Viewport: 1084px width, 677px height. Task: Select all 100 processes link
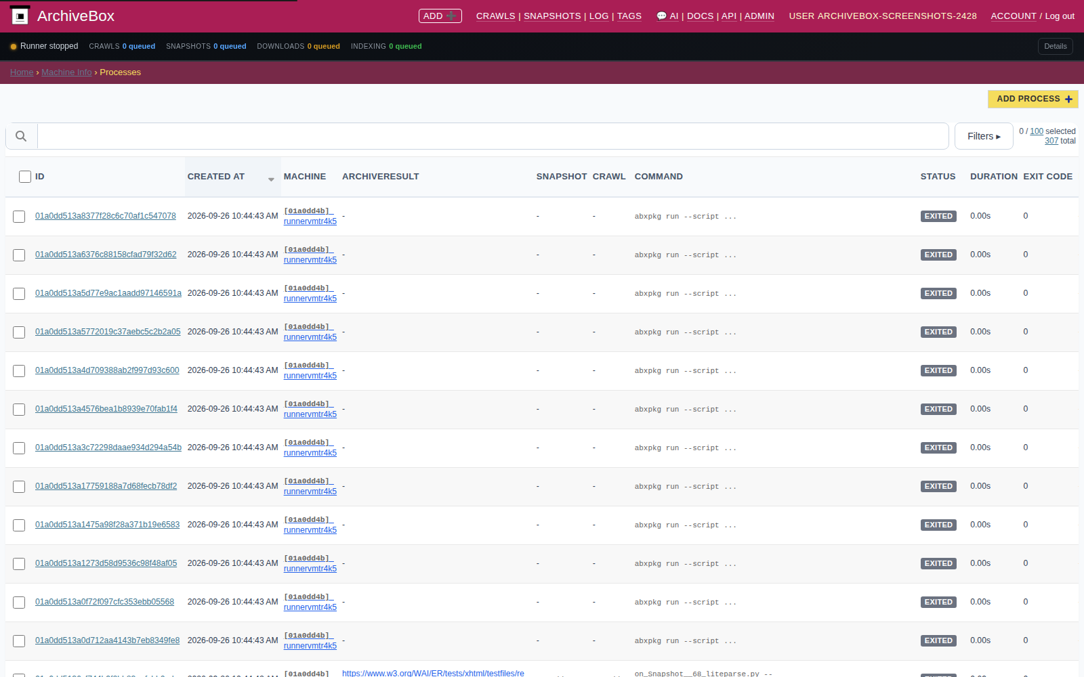coord(1037,131)
